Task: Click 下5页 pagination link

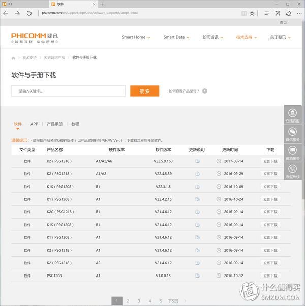Action: [x=173, y=301]
